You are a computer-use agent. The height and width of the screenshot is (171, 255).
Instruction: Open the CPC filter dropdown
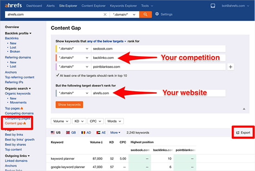click(x=96, y=121)
